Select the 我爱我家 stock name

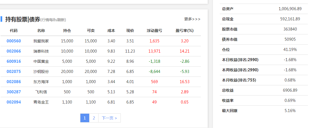pos(41,41)
